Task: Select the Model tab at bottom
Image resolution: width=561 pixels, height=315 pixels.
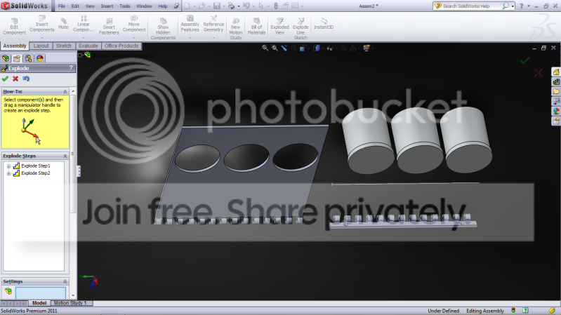Action: 39,303
